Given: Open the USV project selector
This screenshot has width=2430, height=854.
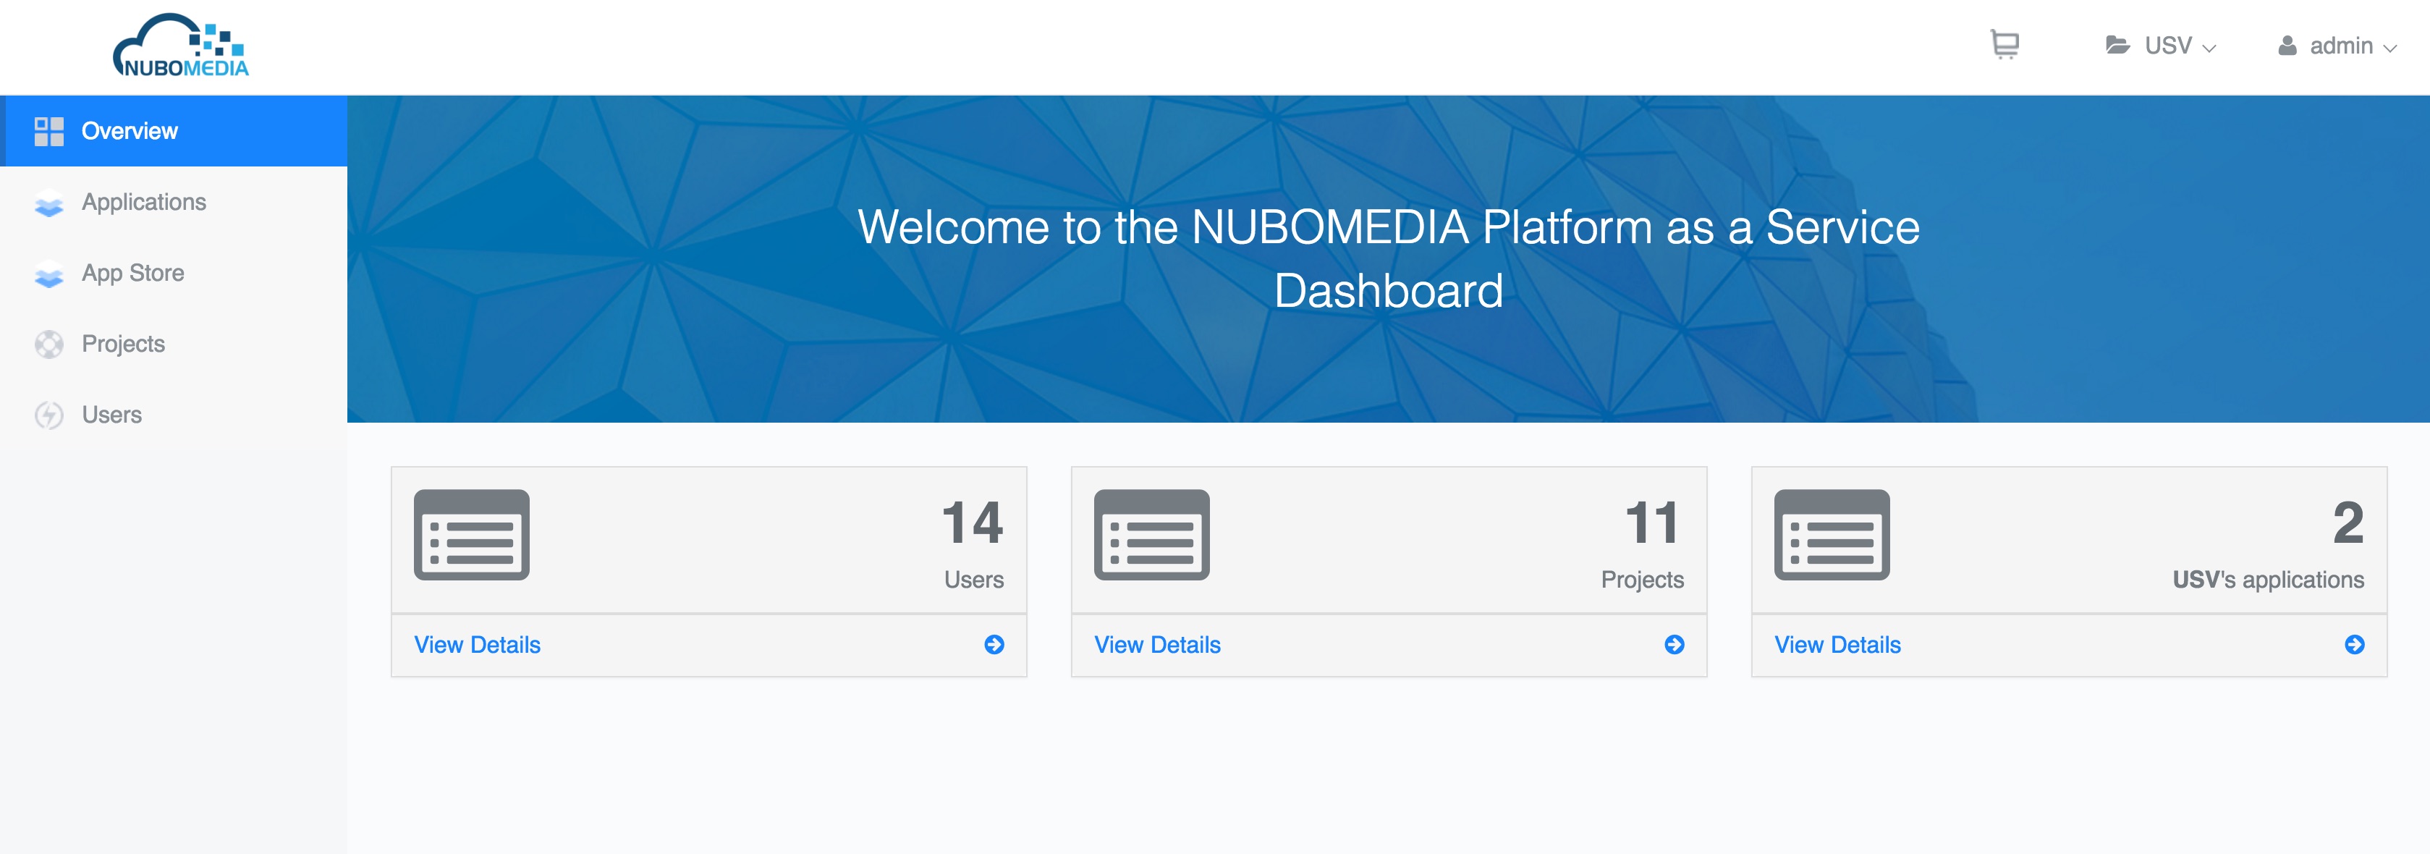Looking at the screenshot, I should tap(2161, 46).
